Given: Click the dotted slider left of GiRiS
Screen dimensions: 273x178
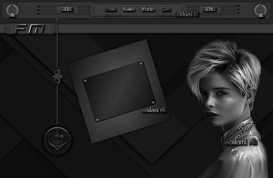Looking at the screenshot, I should coord(47,10).
